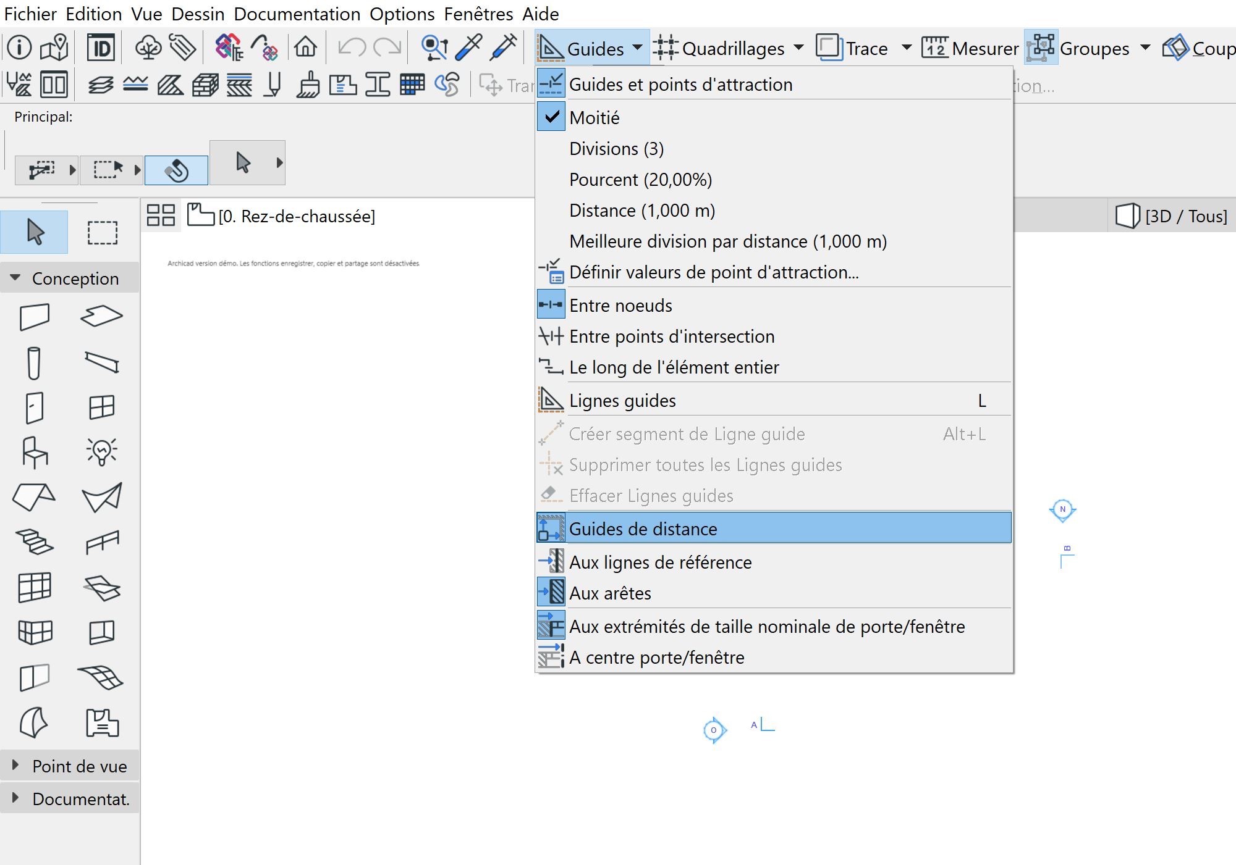Open the Quadrillages dropdown arrow
The image size is (1236, 865).
pyautogui.click(x=798, y=48)
